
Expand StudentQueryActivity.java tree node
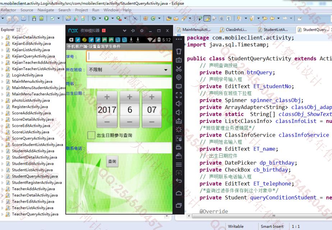(x=2, y=176)
